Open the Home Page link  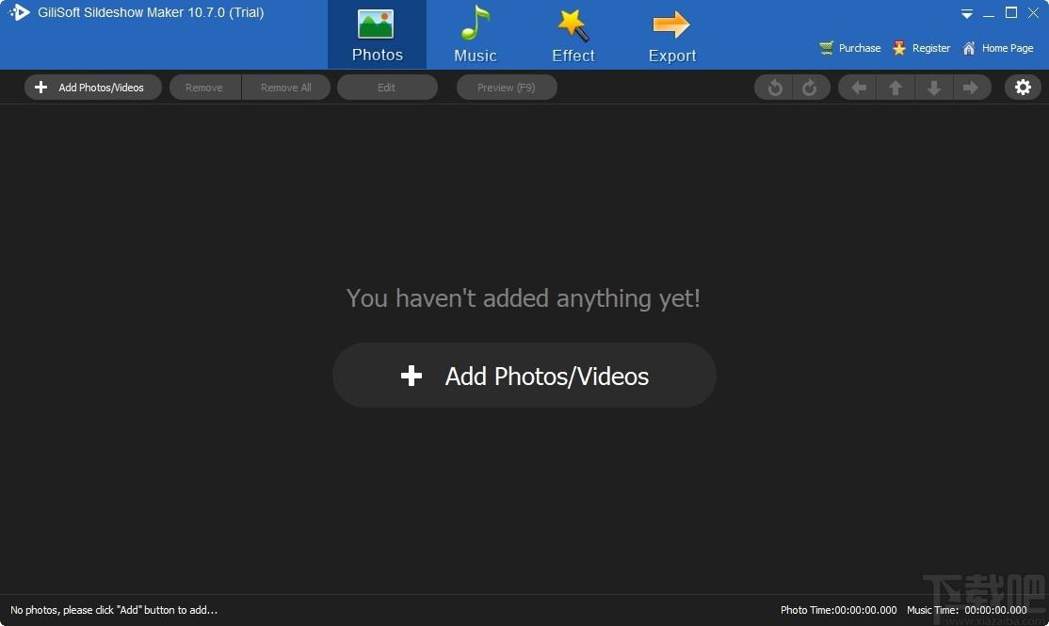[997, 48]
